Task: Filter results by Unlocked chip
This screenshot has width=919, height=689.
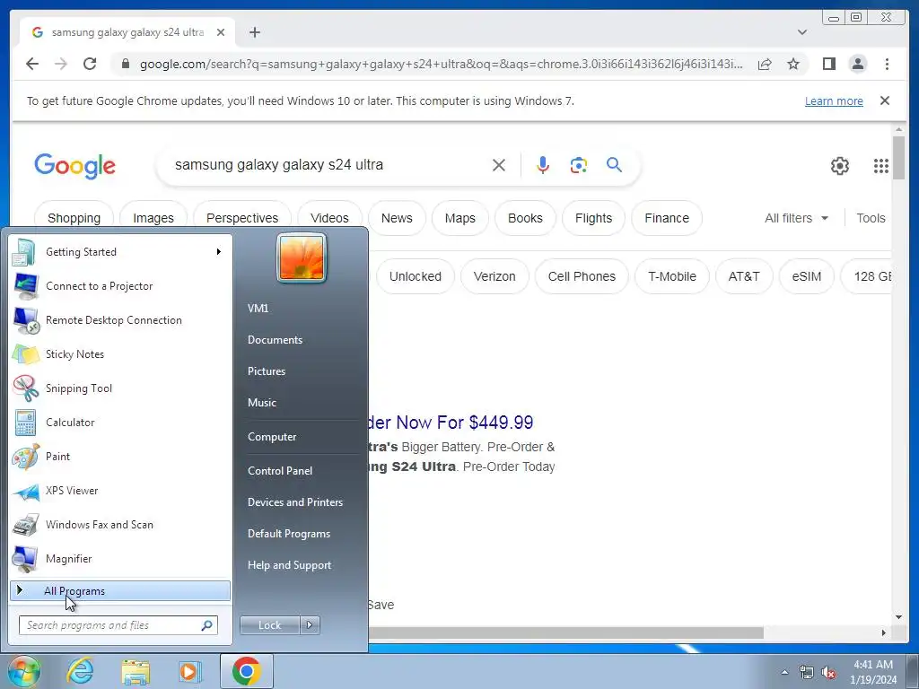Action: coord(415,276)
